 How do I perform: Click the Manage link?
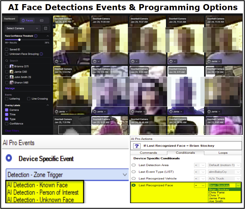point(10,88)
